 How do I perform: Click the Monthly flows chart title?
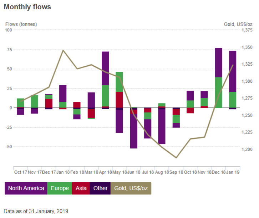[28, 7]
